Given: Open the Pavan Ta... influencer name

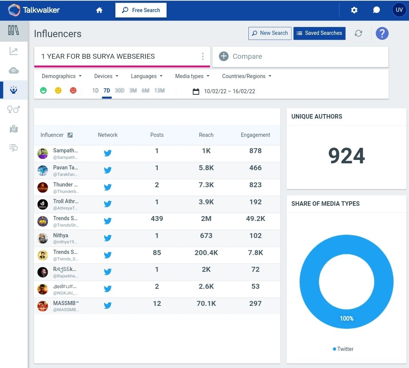Looking at the screenshot, I should click(66, 168).
